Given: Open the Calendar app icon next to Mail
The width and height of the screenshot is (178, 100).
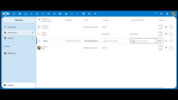Looking at the screenshot, I should [49, 14].
